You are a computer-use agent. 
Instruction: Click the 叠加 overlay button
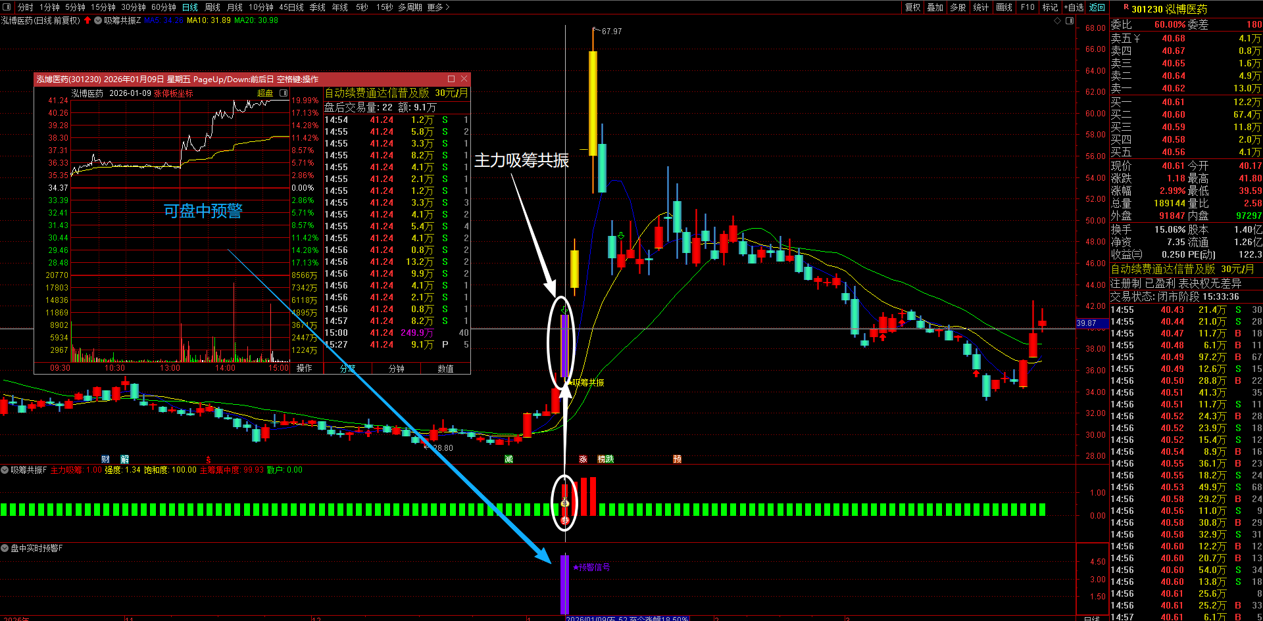coord(935,7)
